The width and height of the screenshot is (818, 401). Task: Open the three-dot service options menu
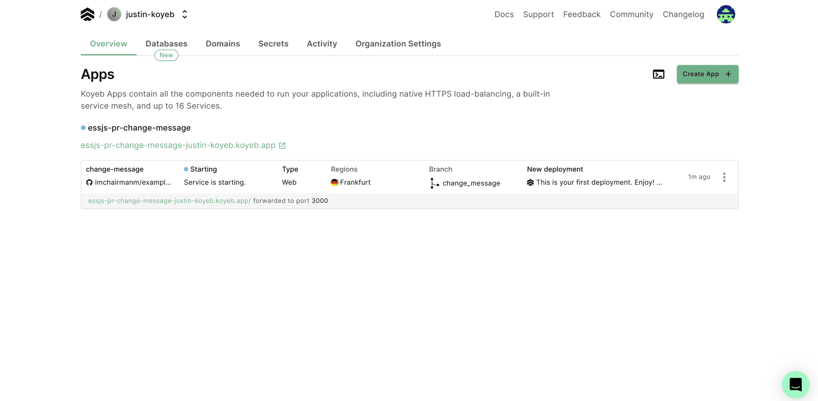click(x=724, y=177)
